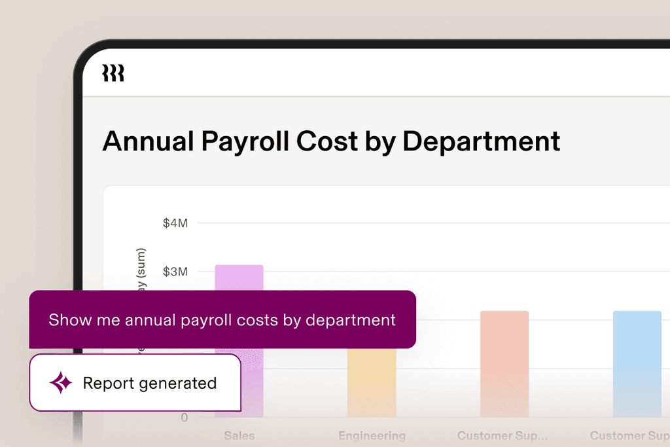Click the truncated Customer Sup... label
The height and width of the screenshot is (447, 670).
tap(502, 436)
